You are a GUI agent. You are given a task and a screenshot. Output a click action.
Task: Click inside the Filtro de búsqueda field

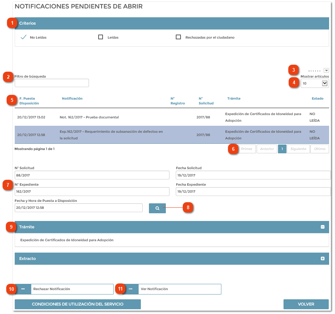51,83
